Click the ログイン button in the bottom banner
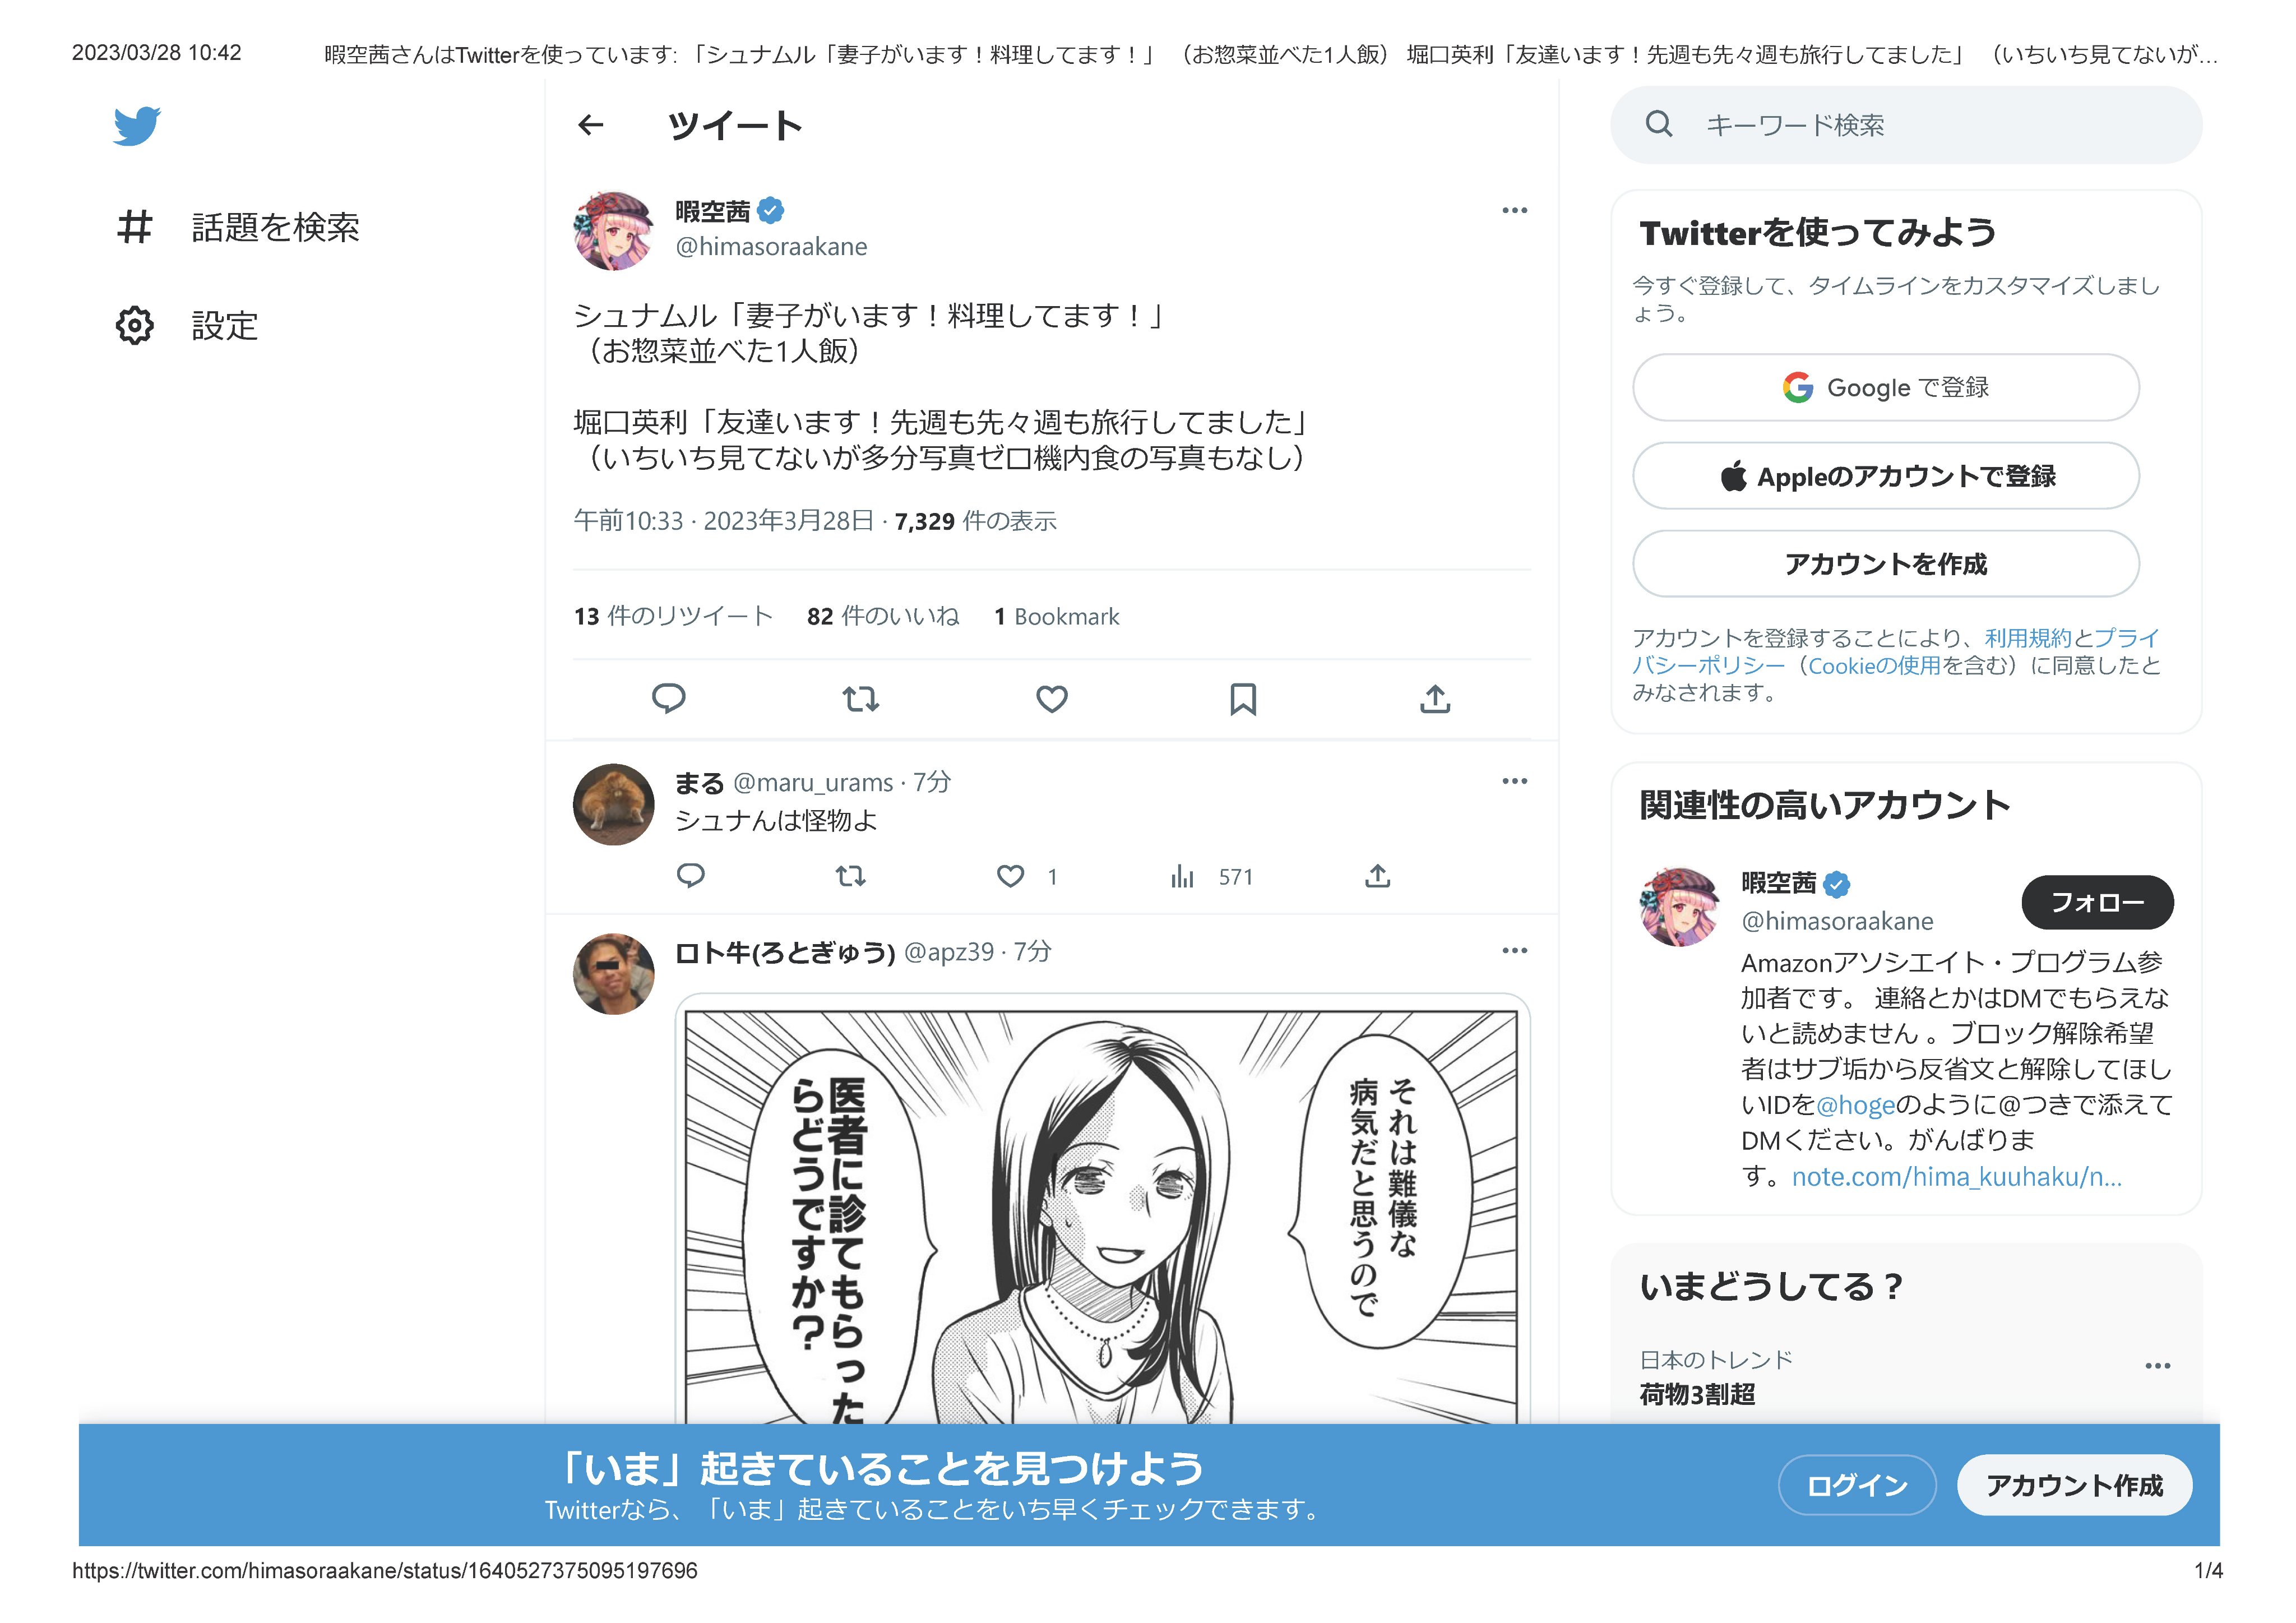 pos(1856,1485)
